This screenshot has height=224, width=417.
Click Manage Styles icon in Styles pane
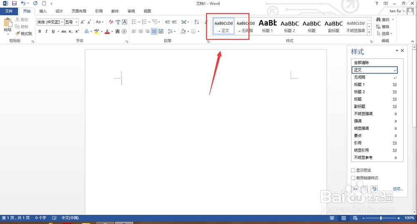click(374, 189)
